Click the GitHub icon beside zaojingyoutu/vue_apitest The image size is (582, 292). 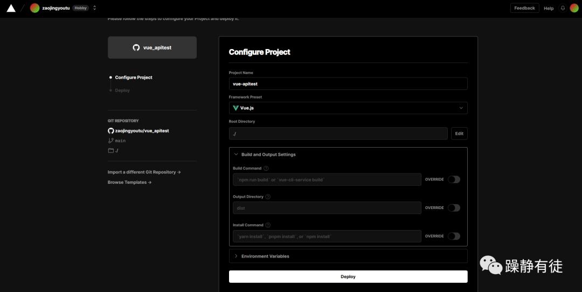coord(111,131)
